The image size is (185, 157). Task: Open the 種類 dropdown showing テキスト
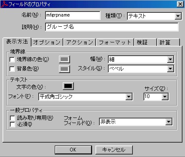coord(154,16)
